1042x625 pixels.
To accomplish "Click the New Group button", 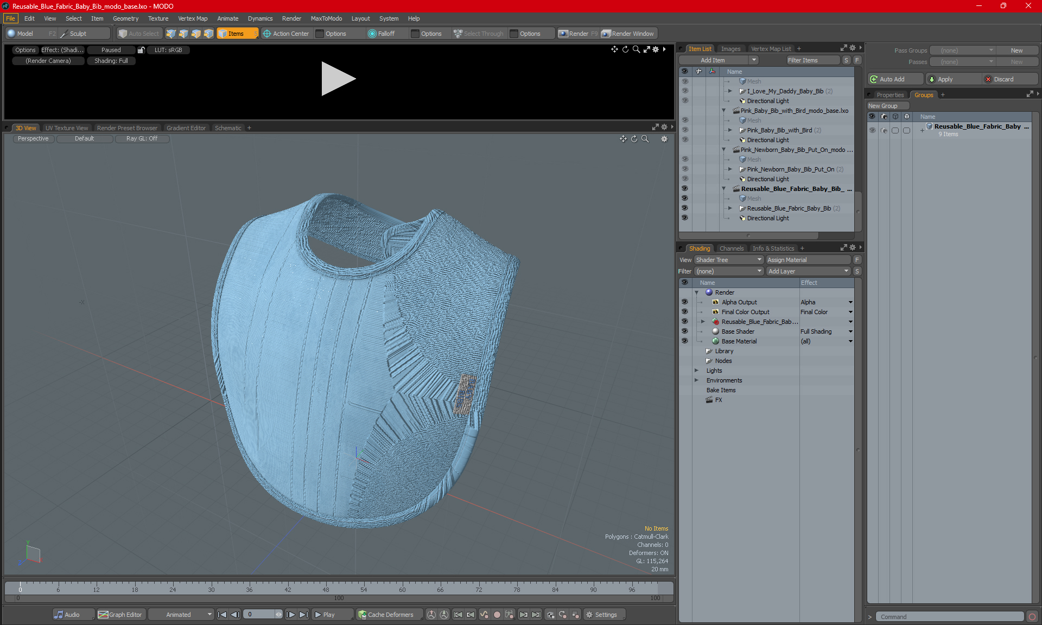I will 887,106.
